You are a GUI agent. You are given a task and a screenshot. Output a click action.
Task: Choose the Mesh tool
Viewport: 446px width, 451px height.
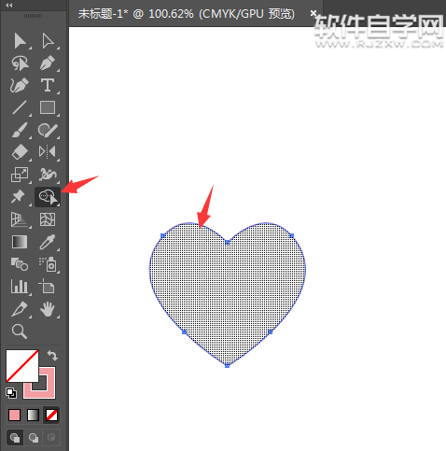(48, 219)
